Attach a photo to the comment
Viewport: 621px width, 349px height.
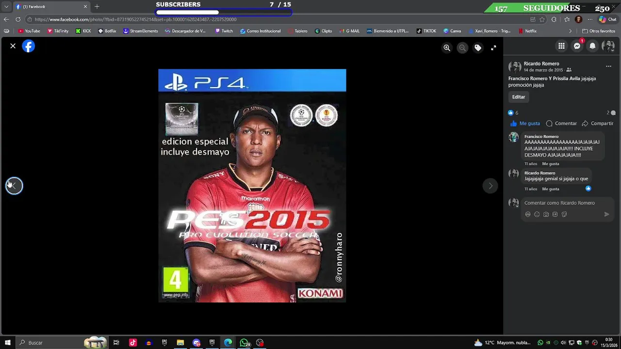546,214
